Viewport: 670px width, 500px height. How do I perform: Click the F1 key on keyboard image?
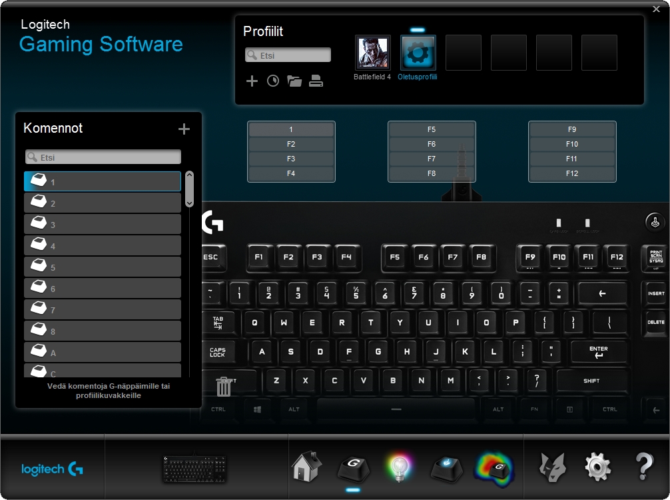point(259,257)
